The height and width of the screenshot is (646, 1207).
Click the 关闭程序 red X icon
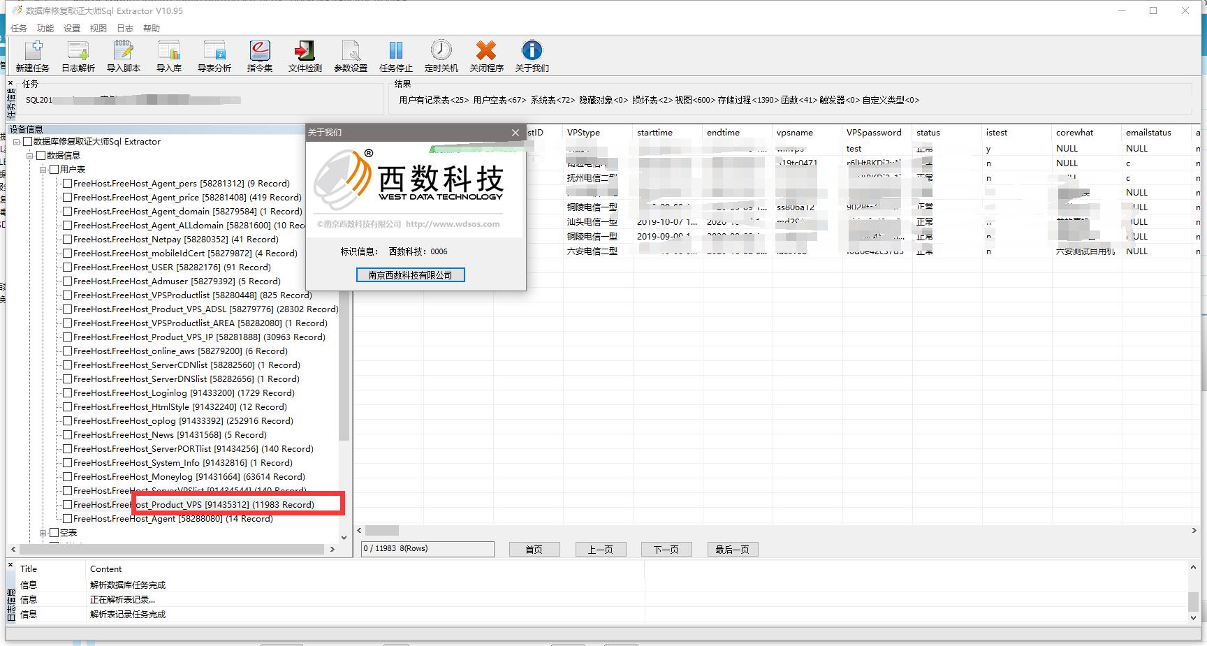(486, 56)
